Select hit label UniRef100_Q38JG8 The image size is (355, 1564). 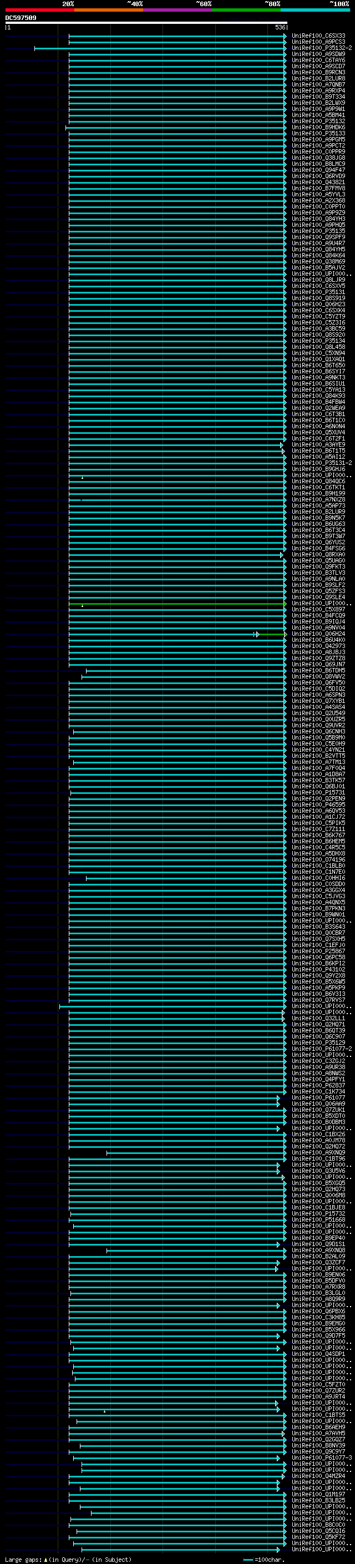[x=318, y=158]
